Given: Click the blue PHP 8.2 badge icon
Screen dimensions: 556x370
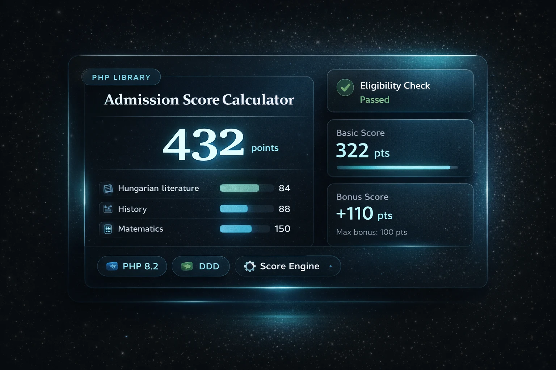Looking at the screenshot, I should pos(112,266).
